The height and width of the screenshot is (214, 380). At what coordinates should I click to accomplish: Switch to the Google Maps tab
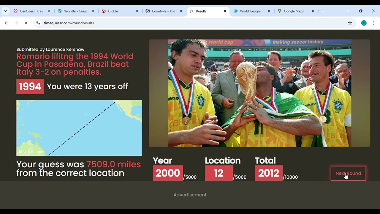pos(295,11)
